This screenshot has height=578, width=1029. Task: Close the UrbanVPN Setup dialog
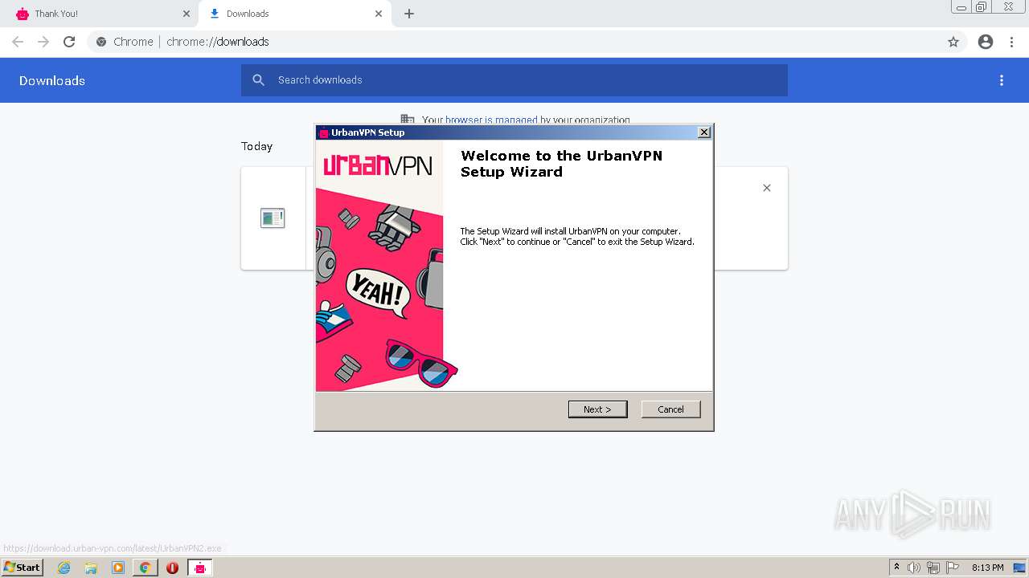pyautogui.click(x=704, y=132)
